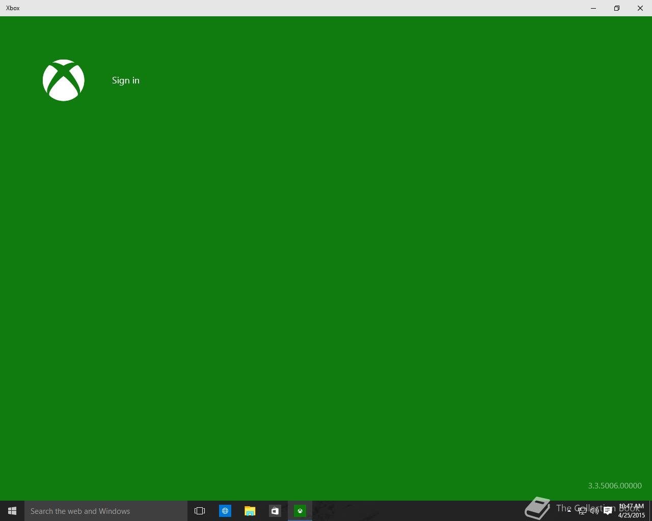
Task: Open the Store app on taskbar
Action: tap(275, 511)
